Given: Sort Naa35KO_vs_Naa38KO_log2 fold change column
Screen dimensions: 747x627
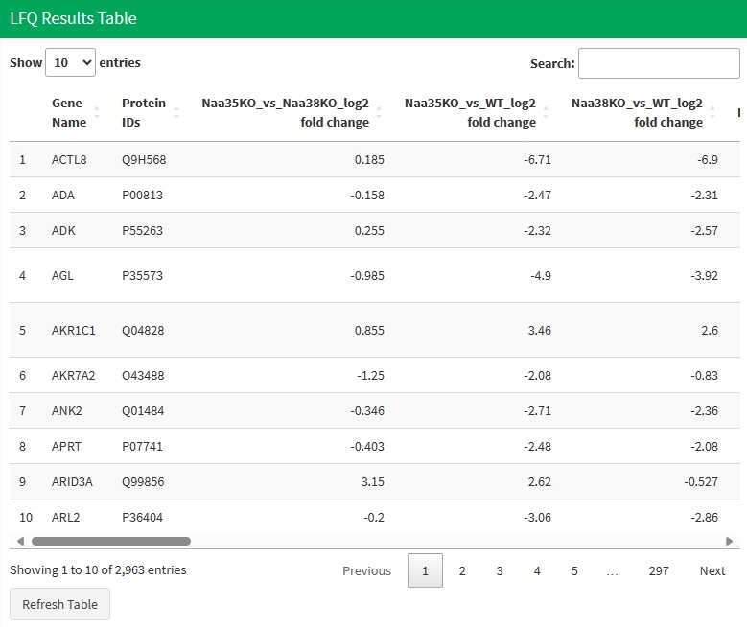Looking at the screenshot, I should (379, 113).
